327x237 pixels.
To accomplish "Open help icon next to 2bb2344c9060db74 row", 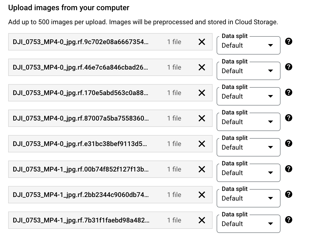I will 288,194.
